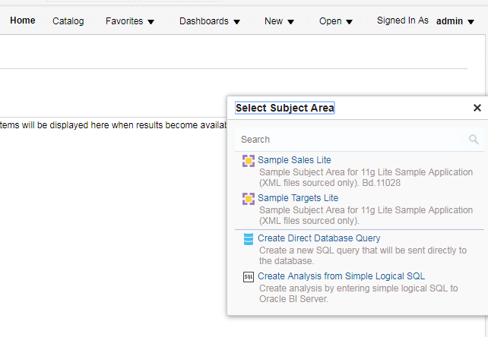Screen dimensions: 488x337
Task: Click the Select Subject Area title
Action: (285, 108)
